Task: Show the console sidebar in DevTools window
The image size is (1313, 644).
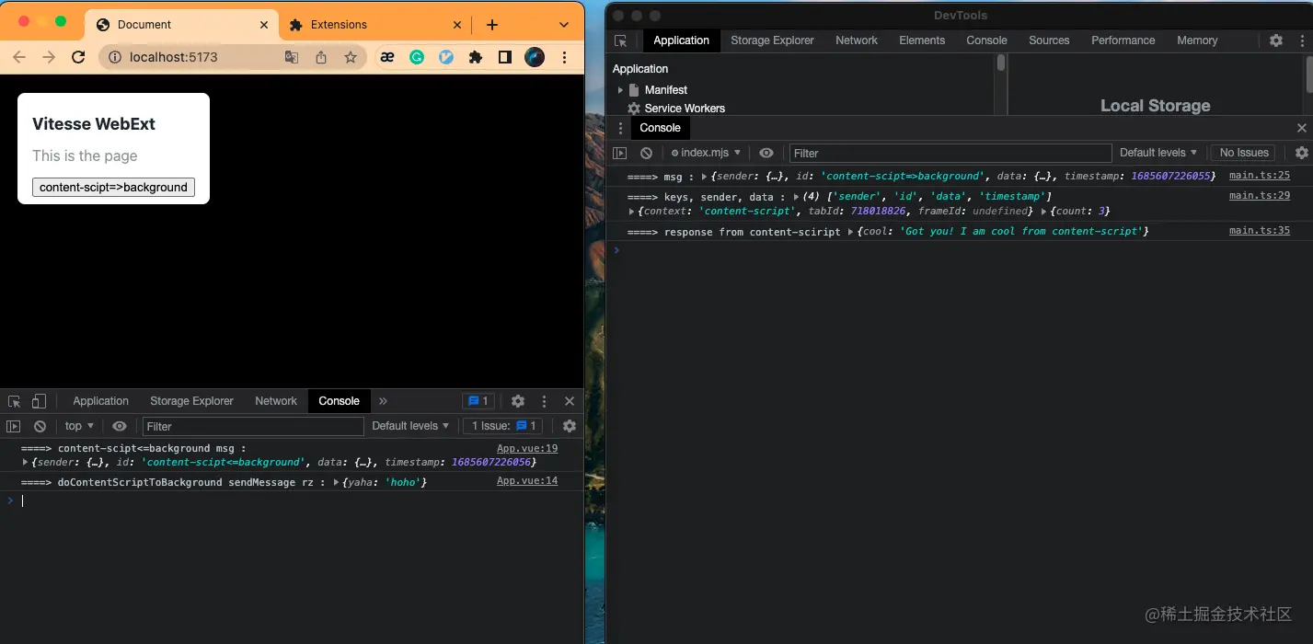Action: (x=620, y=153)
